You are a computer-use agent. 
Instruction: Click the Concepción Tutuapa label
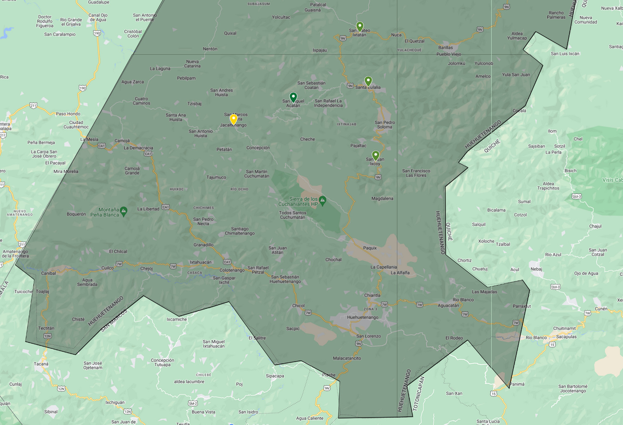(162, 362)
